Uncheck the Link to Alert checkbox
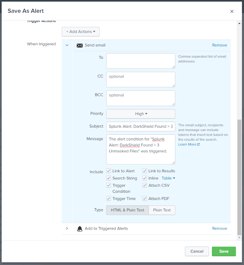Viewport: 244px width, 265px height. pyautogui.click(x=109, y=171)
